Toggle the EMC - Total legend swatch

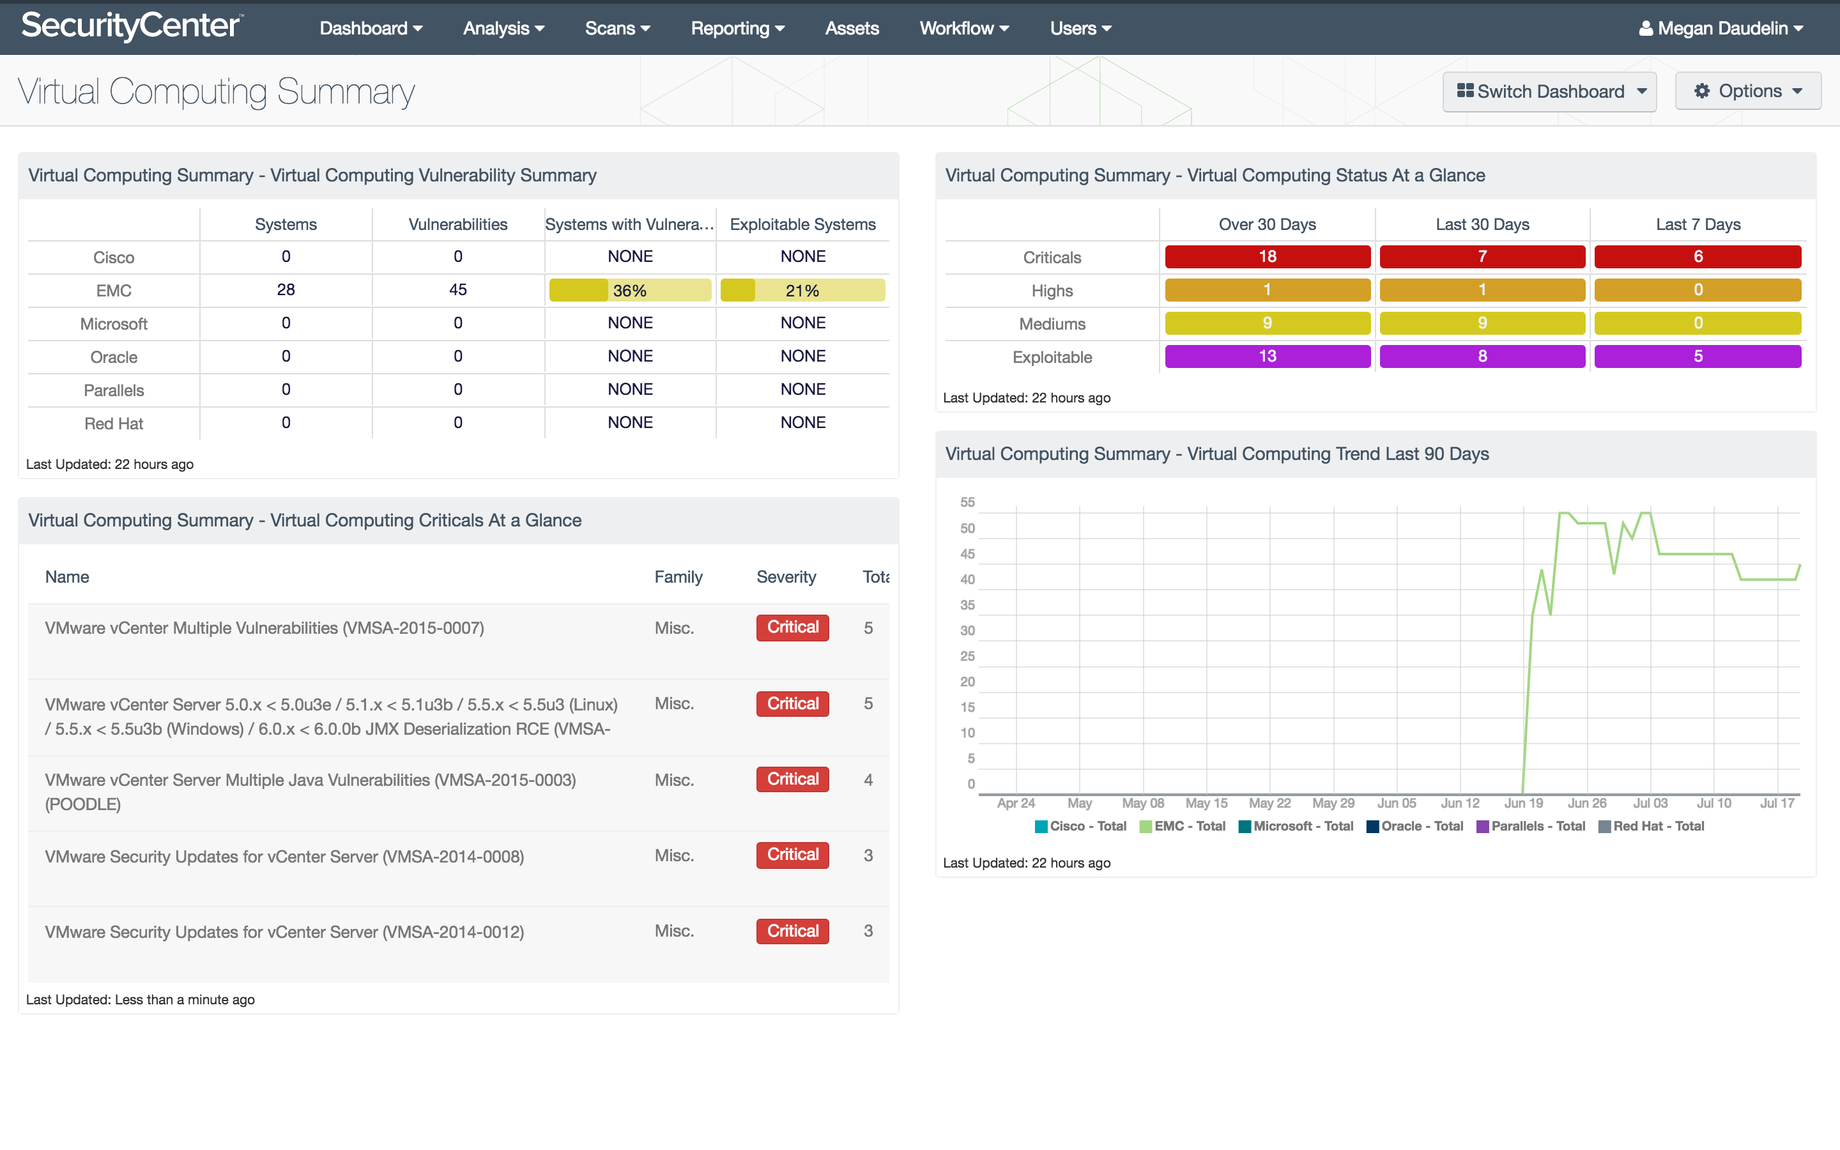1145,827
